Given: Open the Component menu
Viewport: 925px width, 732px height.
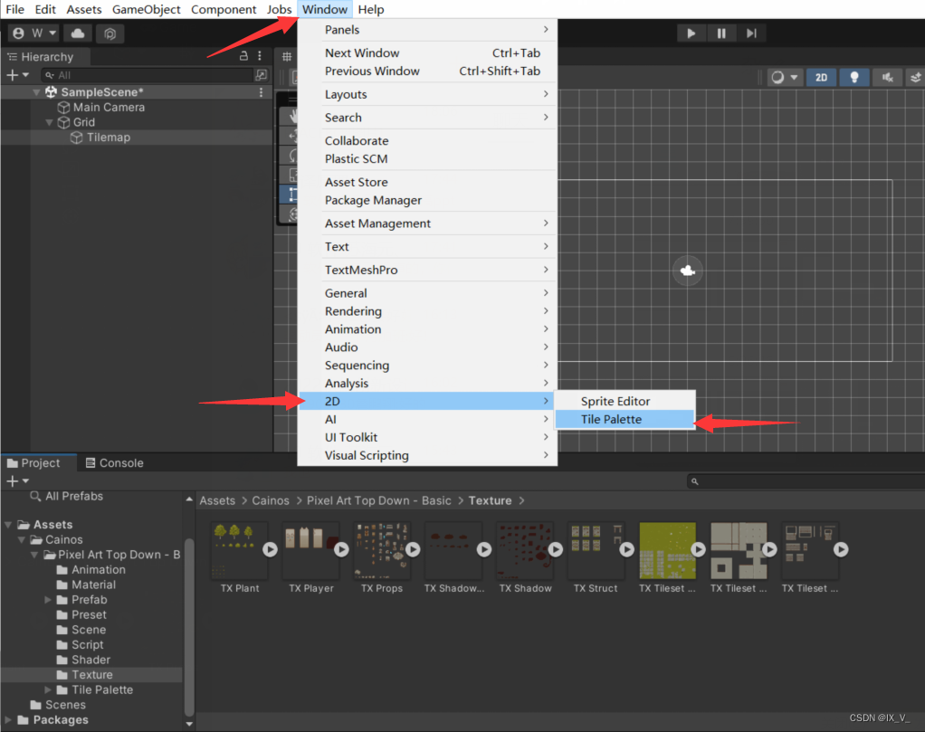Looking at the screenshot, I should click(x=224, y=9).
